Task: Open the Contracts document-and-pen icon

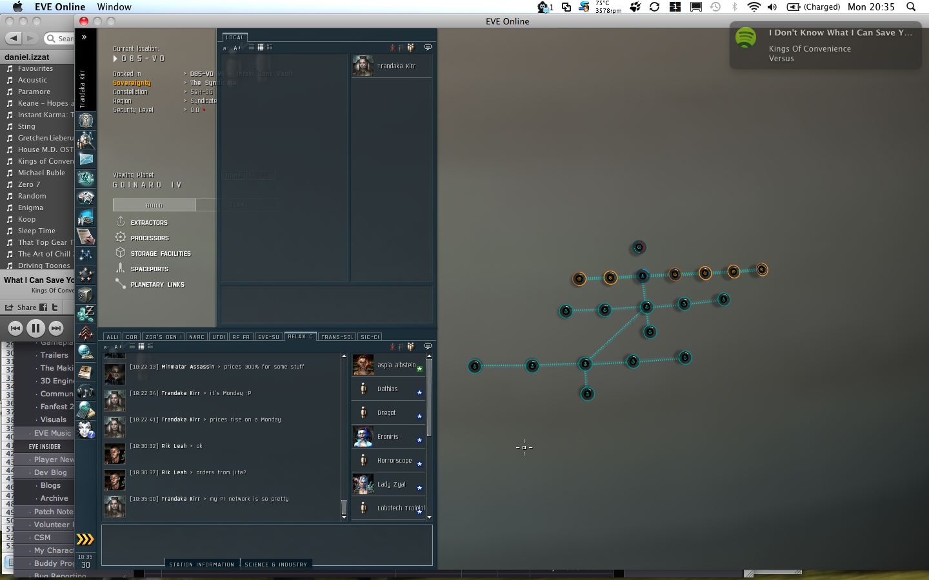Action: tap(86, 237)
